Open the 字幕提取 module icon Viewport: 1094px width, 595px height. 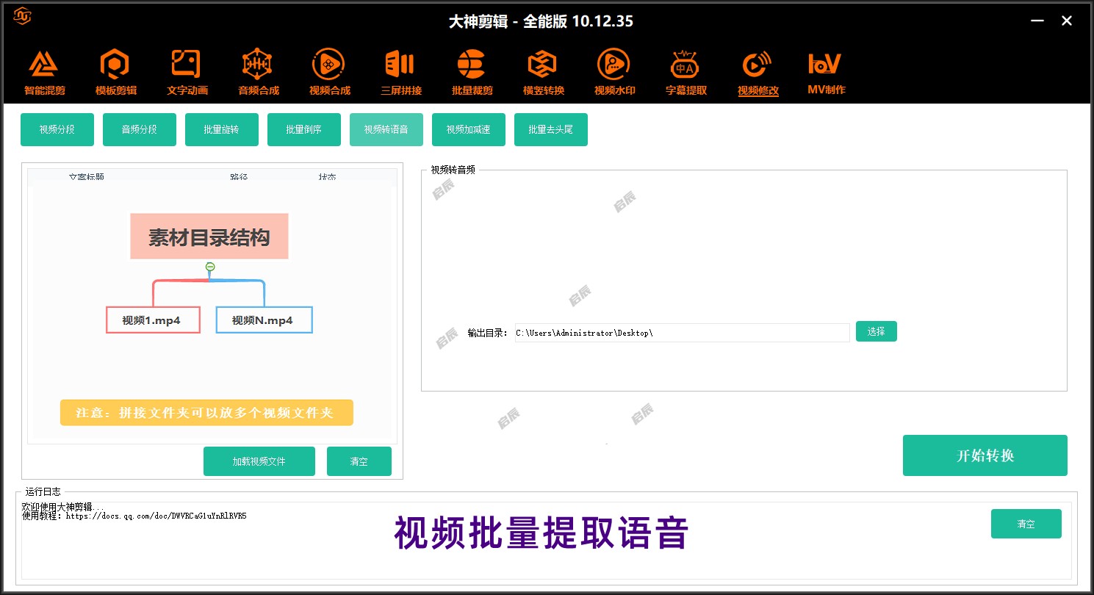(685, 73)
